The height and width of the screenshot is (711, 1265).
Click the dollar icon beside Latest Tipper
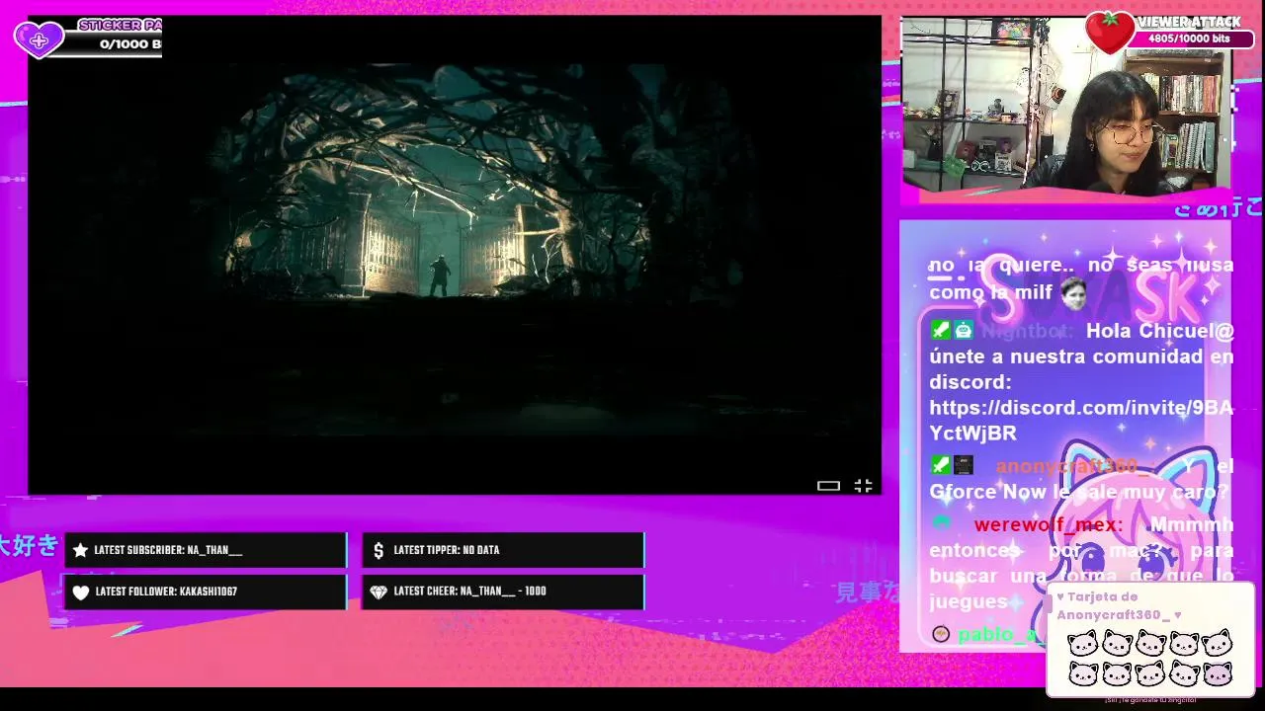point(379,550)
